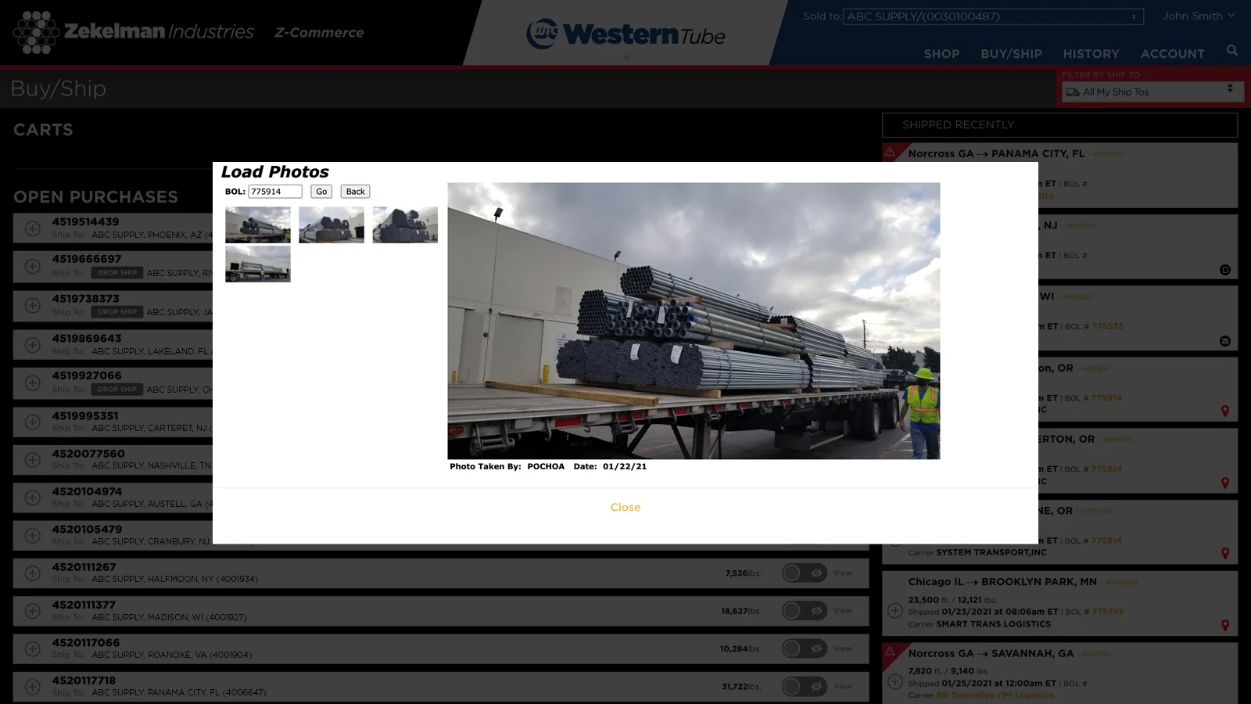Open the ACCOUNT menu

click(1172, 54)
